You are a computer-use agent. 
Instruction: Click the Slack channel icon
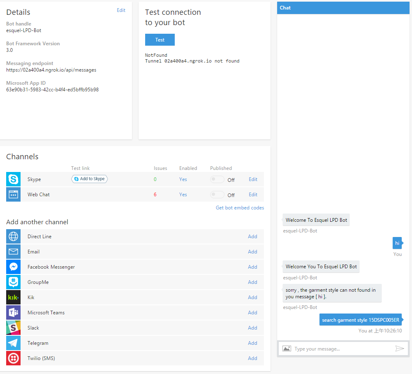pos(14,328)
